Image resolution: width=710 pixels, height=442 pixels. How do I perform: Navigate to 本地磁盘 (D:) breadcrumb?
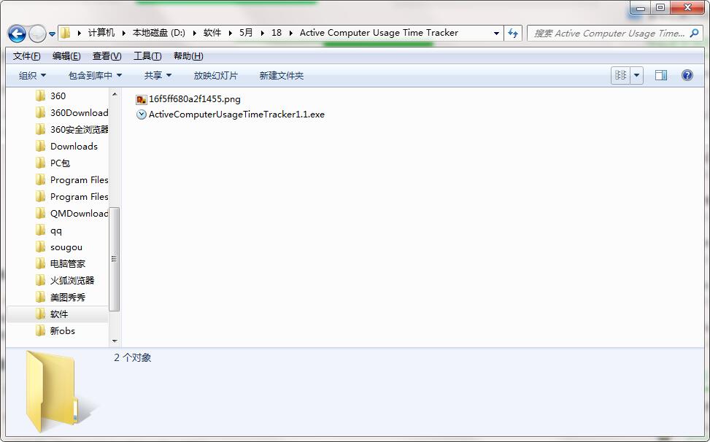coord(160,33)
